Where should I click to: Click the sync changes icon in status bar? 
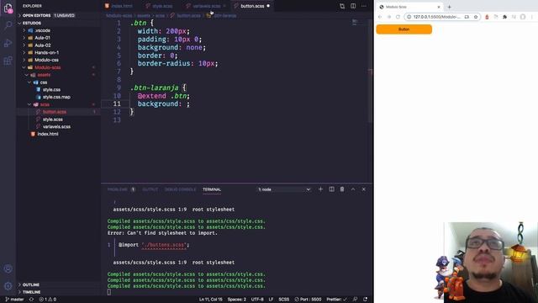31,300
